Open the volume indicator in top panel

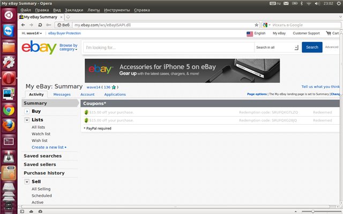pyautogui.click(x=317, y=3)
